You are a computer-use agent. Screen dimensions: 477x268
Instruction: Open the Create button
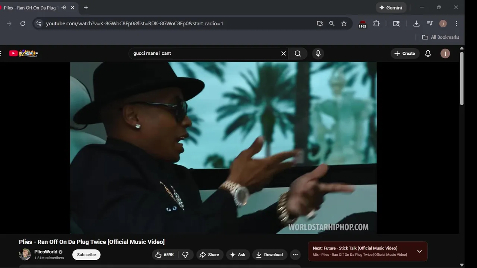click(x=405, y=53)
